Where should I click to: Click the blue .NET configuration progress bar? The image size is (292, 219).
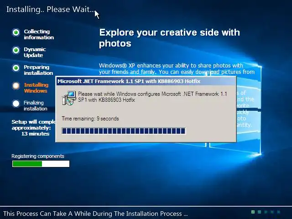(124, 131)
